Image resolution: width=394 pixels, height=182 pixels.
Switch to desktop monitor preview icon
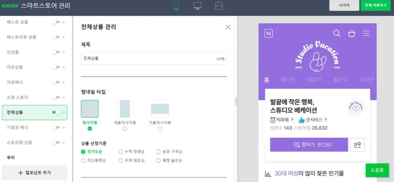tap(197, 6)
